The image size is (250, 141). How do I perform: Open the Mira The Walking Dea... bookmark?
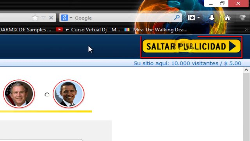point(160,30)
